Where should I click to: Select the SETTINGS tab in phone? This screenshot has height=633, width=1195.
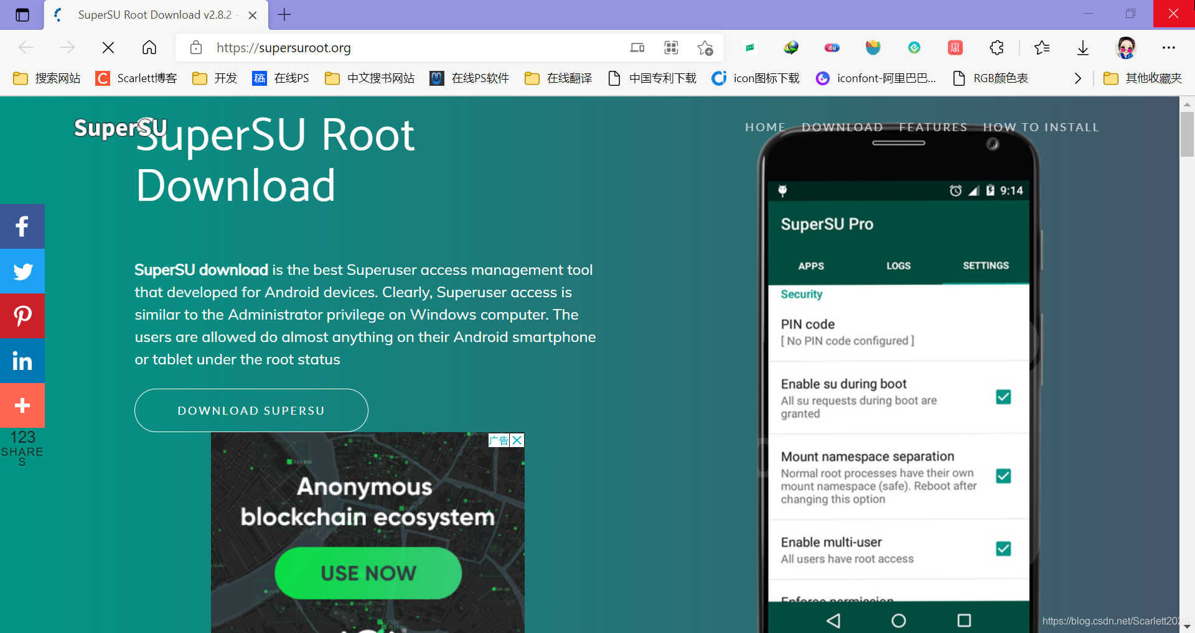986,266
